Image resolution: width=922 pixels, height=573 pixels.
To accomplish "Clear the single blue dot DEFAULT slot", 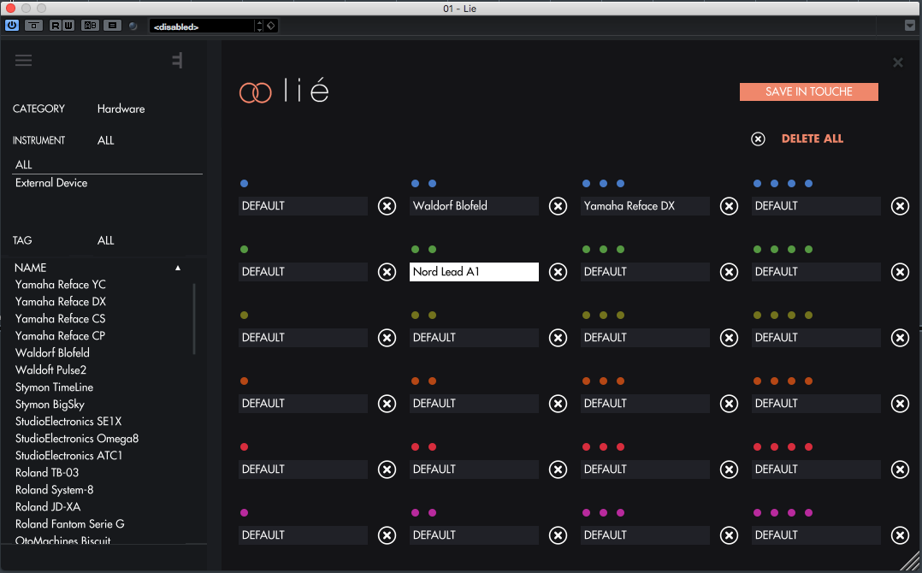I will pyautogui.click(x=387, y=206).
